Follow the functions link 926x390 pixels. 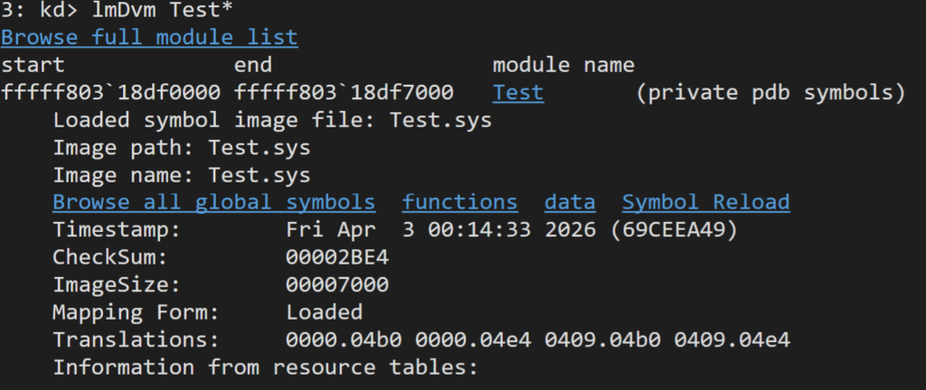pos(460,202)
